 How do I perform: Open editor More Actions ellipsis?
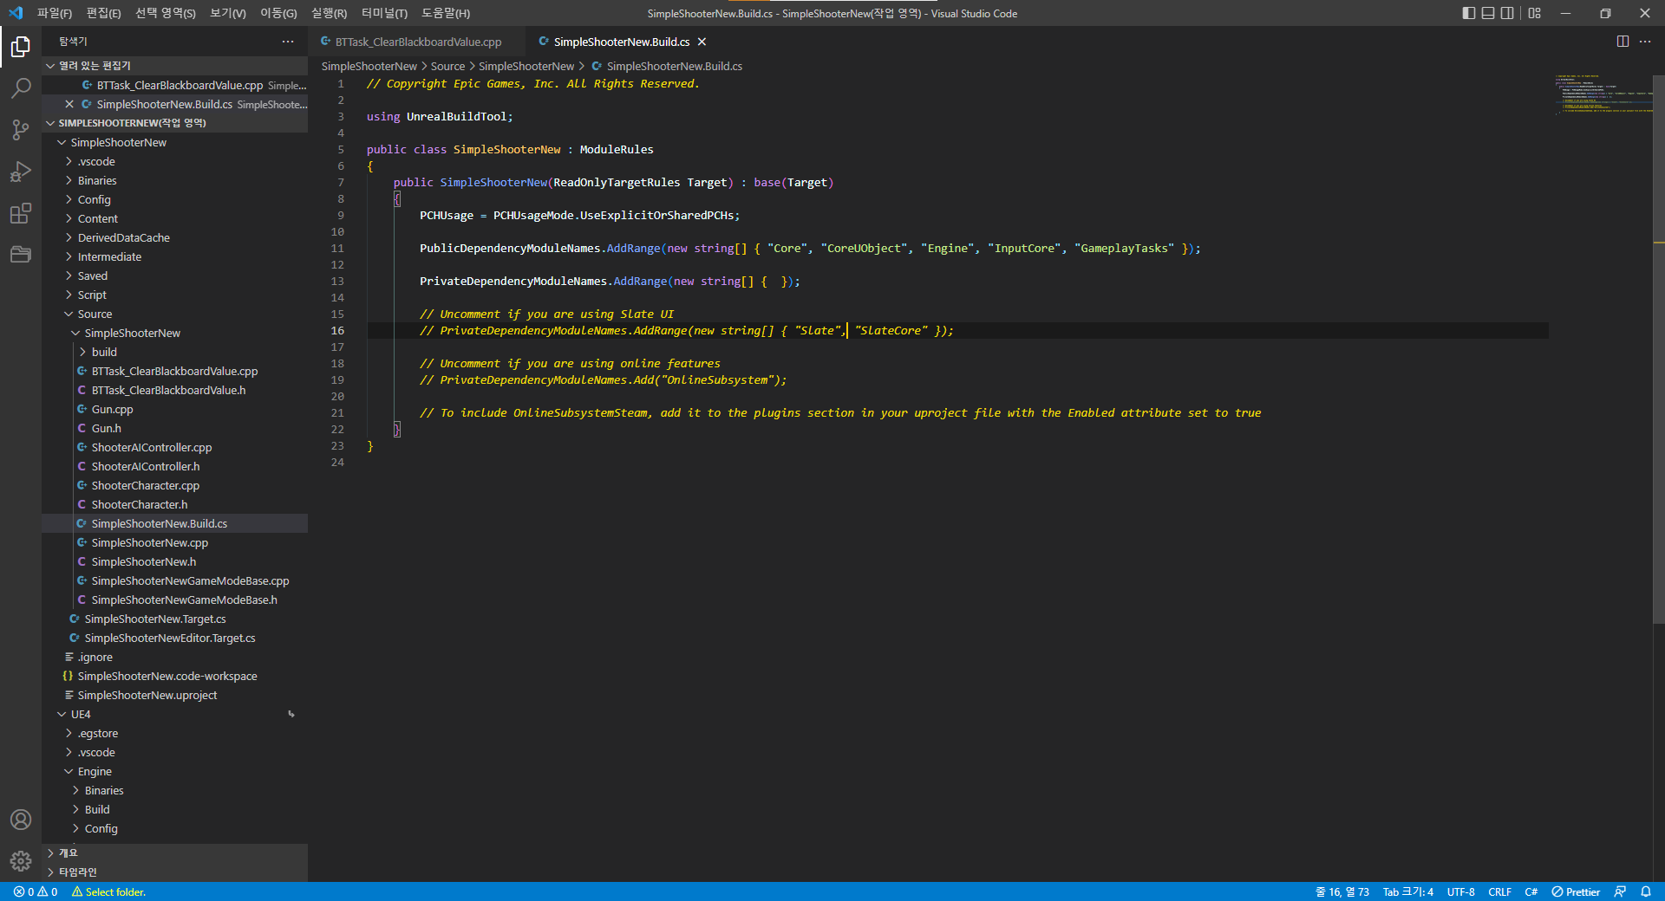1645,42
